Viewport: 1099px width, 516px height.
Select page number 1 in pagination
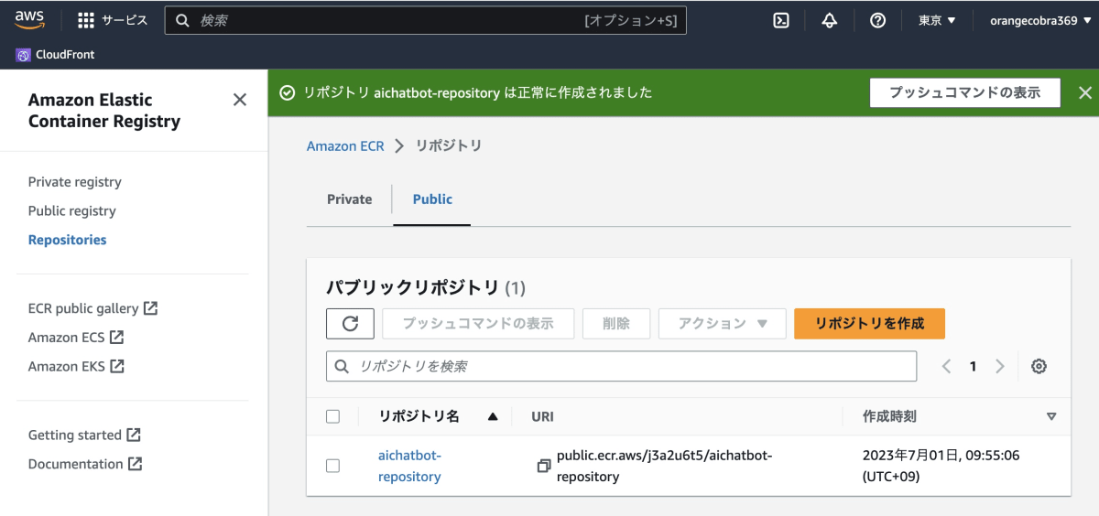pyautogui.click(x=973, y=366)
